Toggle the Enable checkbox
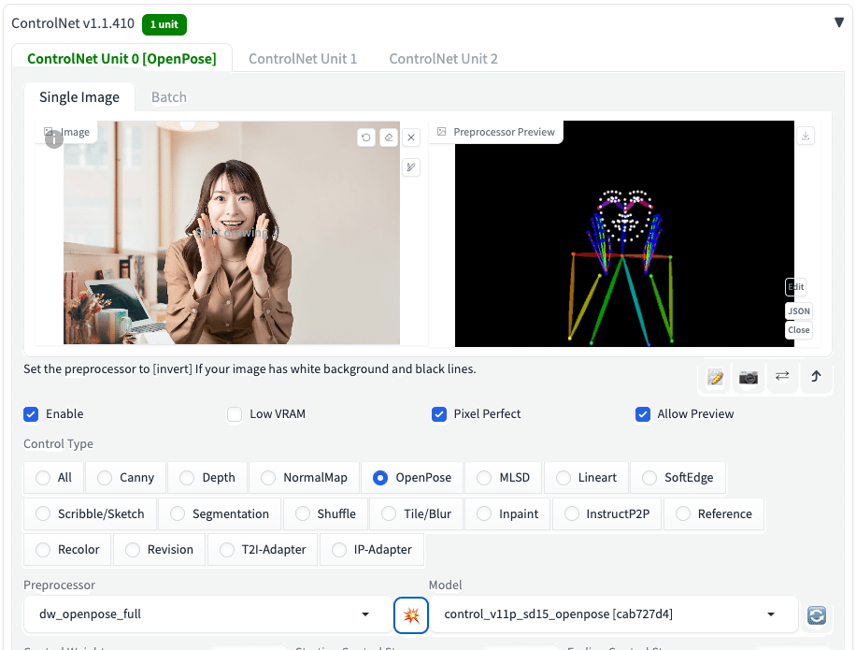The image size is (856, 650). pyautogui.click(x=31, y=414)
